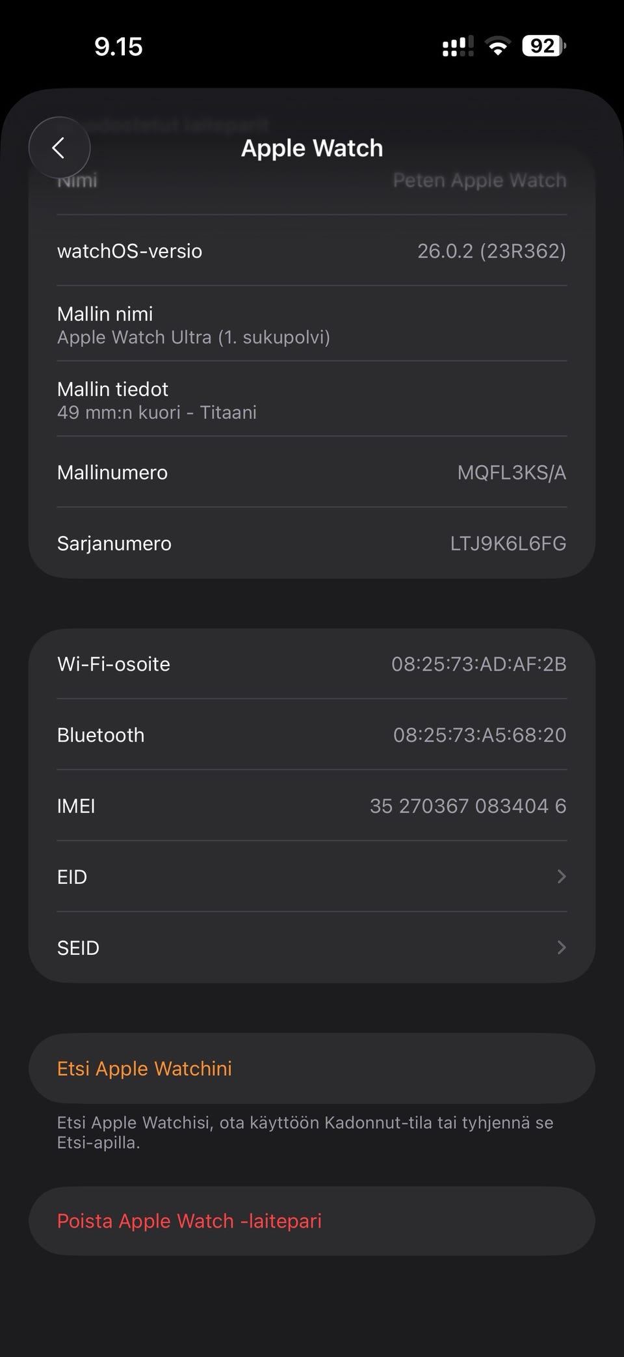Tap the Wi-Fi status icon
624x1357 pixels.
498,46
